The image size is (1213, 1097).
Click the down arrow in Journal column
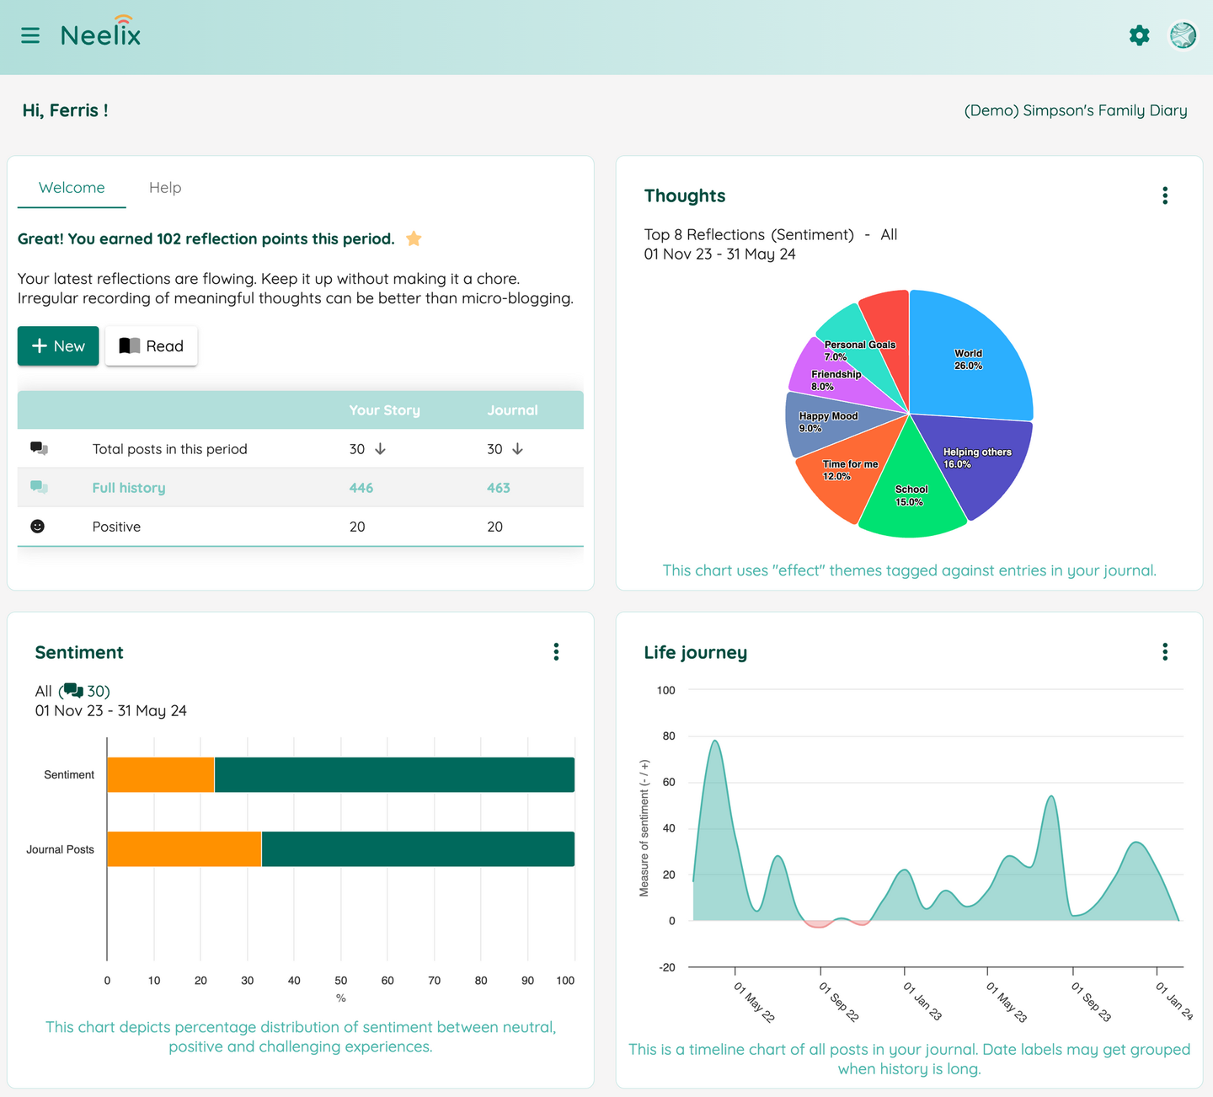click(517, 449)
